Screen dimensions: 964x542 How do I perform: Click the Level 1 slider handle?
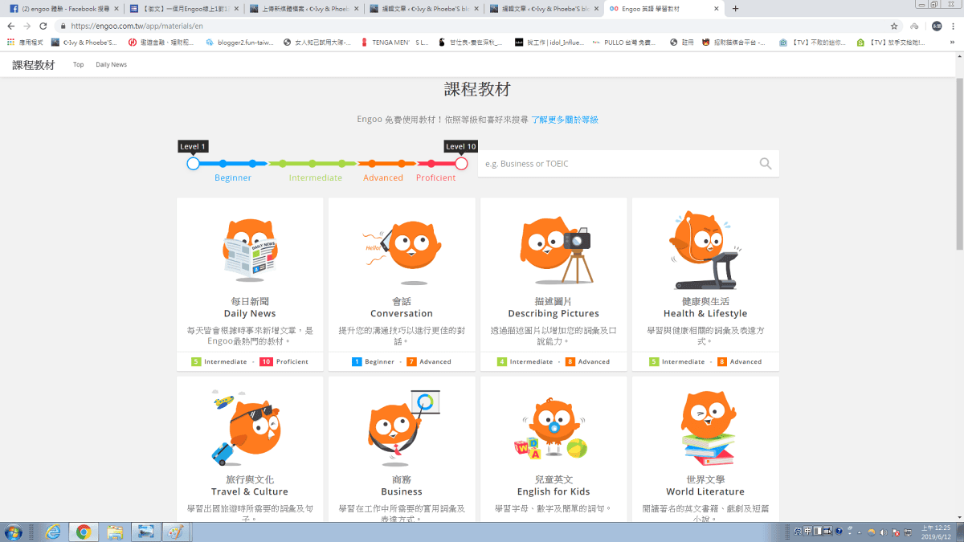point(193,163)
